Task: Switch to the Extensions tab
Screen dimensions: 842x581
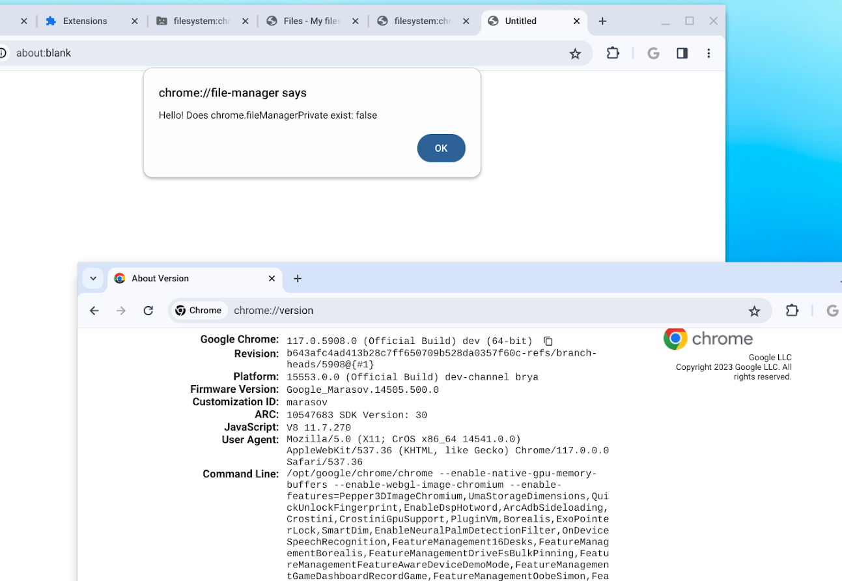Action: coord(85,21)
